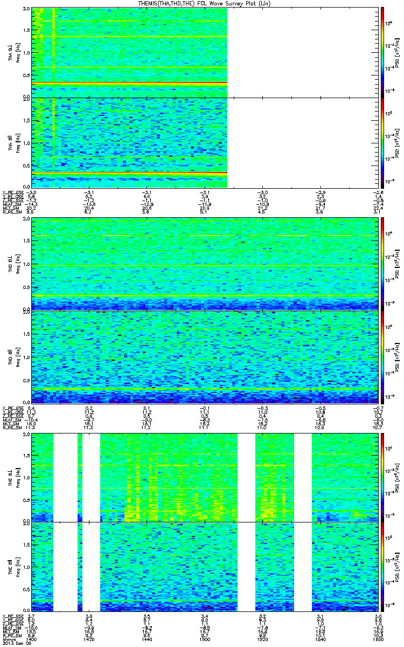404x647 pixels.
Task: Click the PSD color bar beside THD B⊥ panel
Action: point(382,264)
